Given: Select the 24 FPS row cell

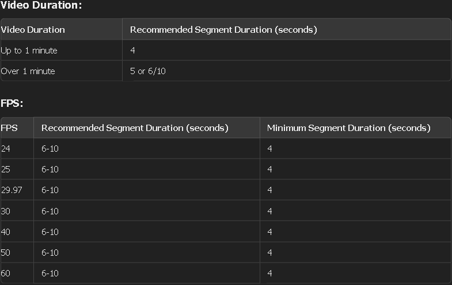Looking at the screenshot, I should [x=17, y=148].
